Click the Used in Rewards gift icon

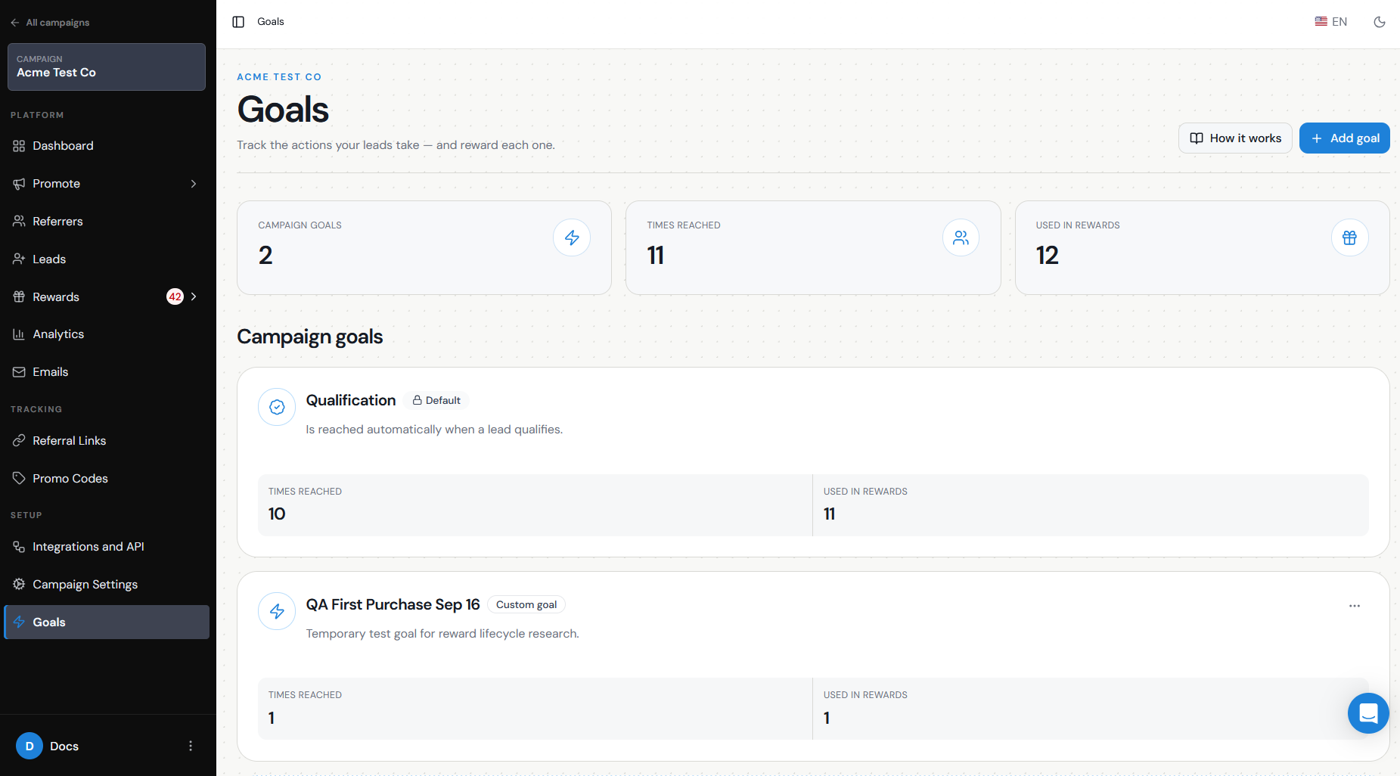point(1349,237)
